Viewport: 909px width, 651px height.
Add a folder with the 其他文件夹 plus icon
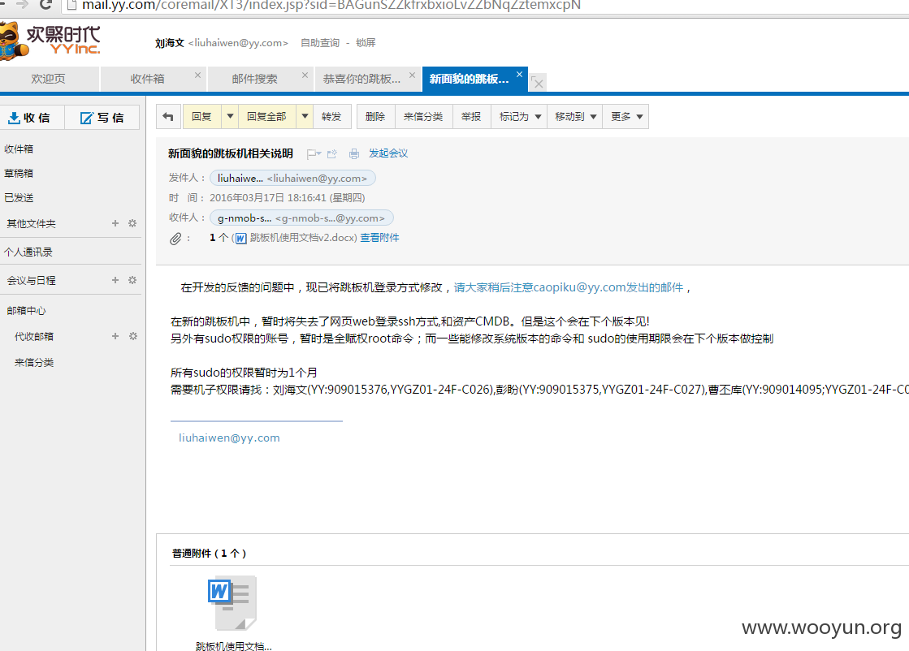[x=115, y=223]
